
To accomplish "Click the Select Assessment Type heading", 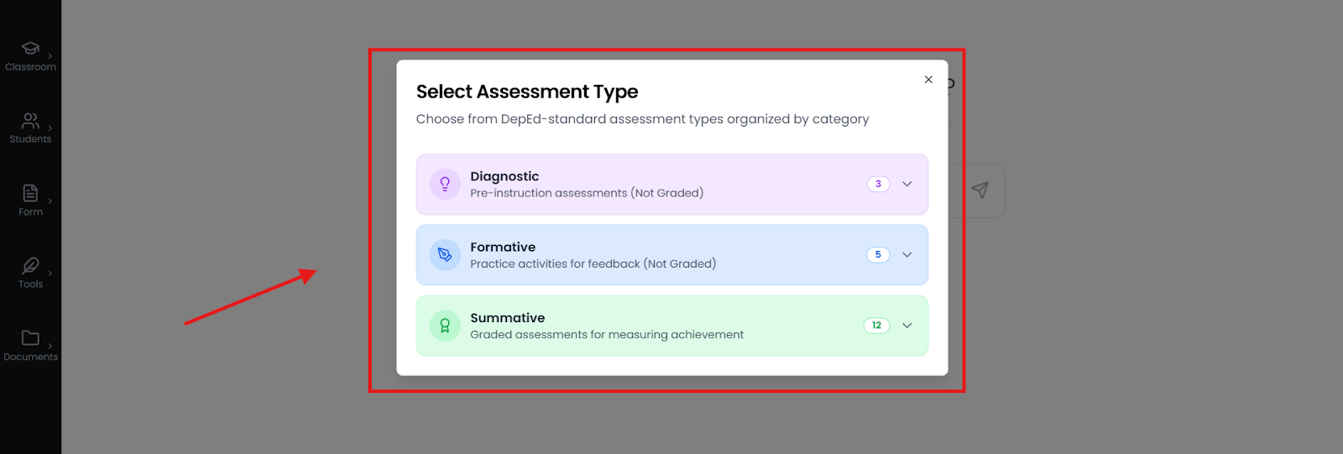I will click(x=527, y=91).
